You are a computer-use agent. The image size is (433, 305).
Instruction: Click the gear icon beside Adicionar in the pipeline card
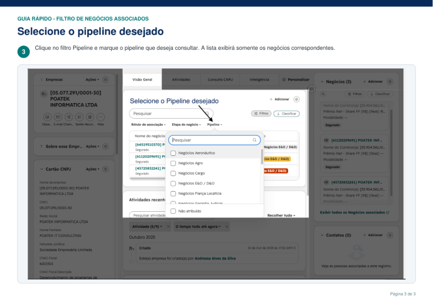(x=296, y=99)
